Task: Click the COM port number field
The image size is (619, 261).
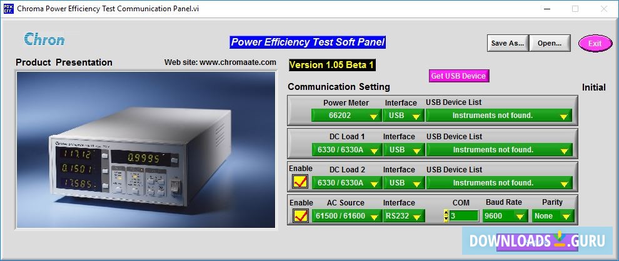Action: (x=463, y=215)
